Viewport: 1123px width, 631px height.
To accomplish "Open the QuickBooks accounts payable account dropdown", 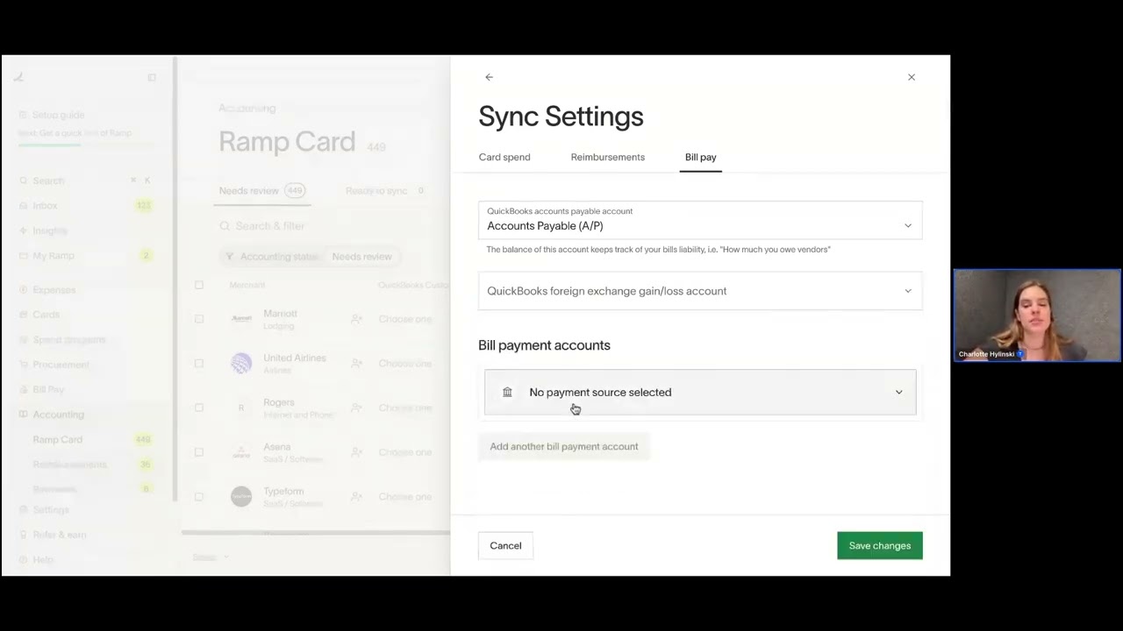I will point(700,220).
